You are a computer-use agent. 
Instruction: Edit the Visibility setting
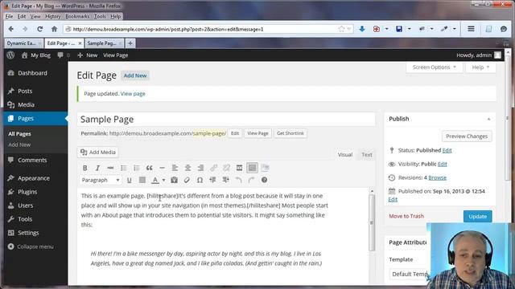443,164
